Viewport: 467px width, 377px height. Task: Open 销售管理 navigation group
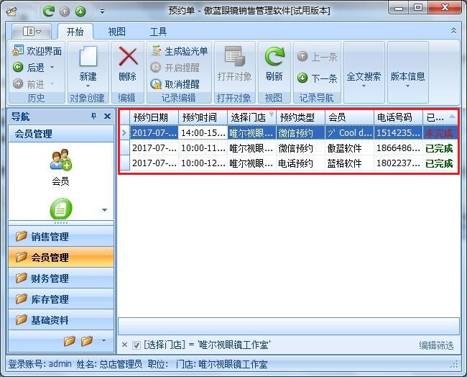61,237
